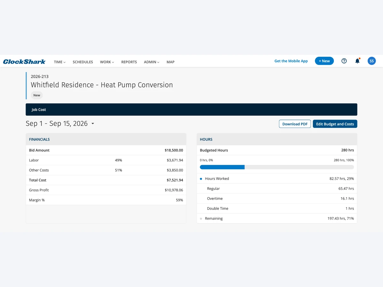Image resolution: width=383 pixels, height=287 pixels.
Task: Open the ClockShark logo home link
Action: (24, 62)
